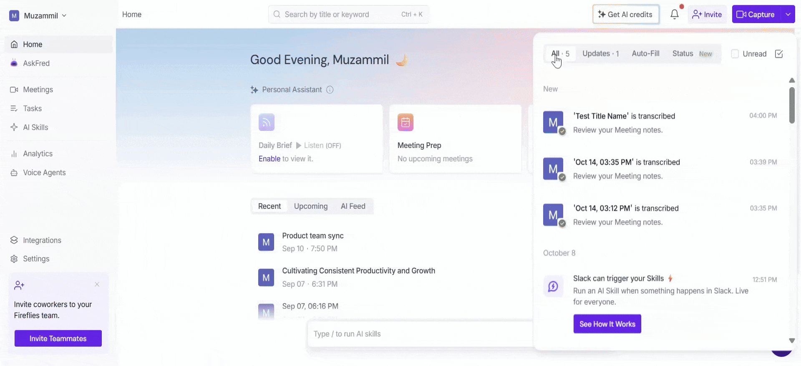801x366 pixels.
Task: Switch to the Upcoming meetings tab
Action: click(x=311, y=206)
